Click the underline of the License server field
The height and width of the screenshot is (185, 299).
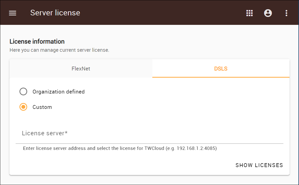point(149,143)
